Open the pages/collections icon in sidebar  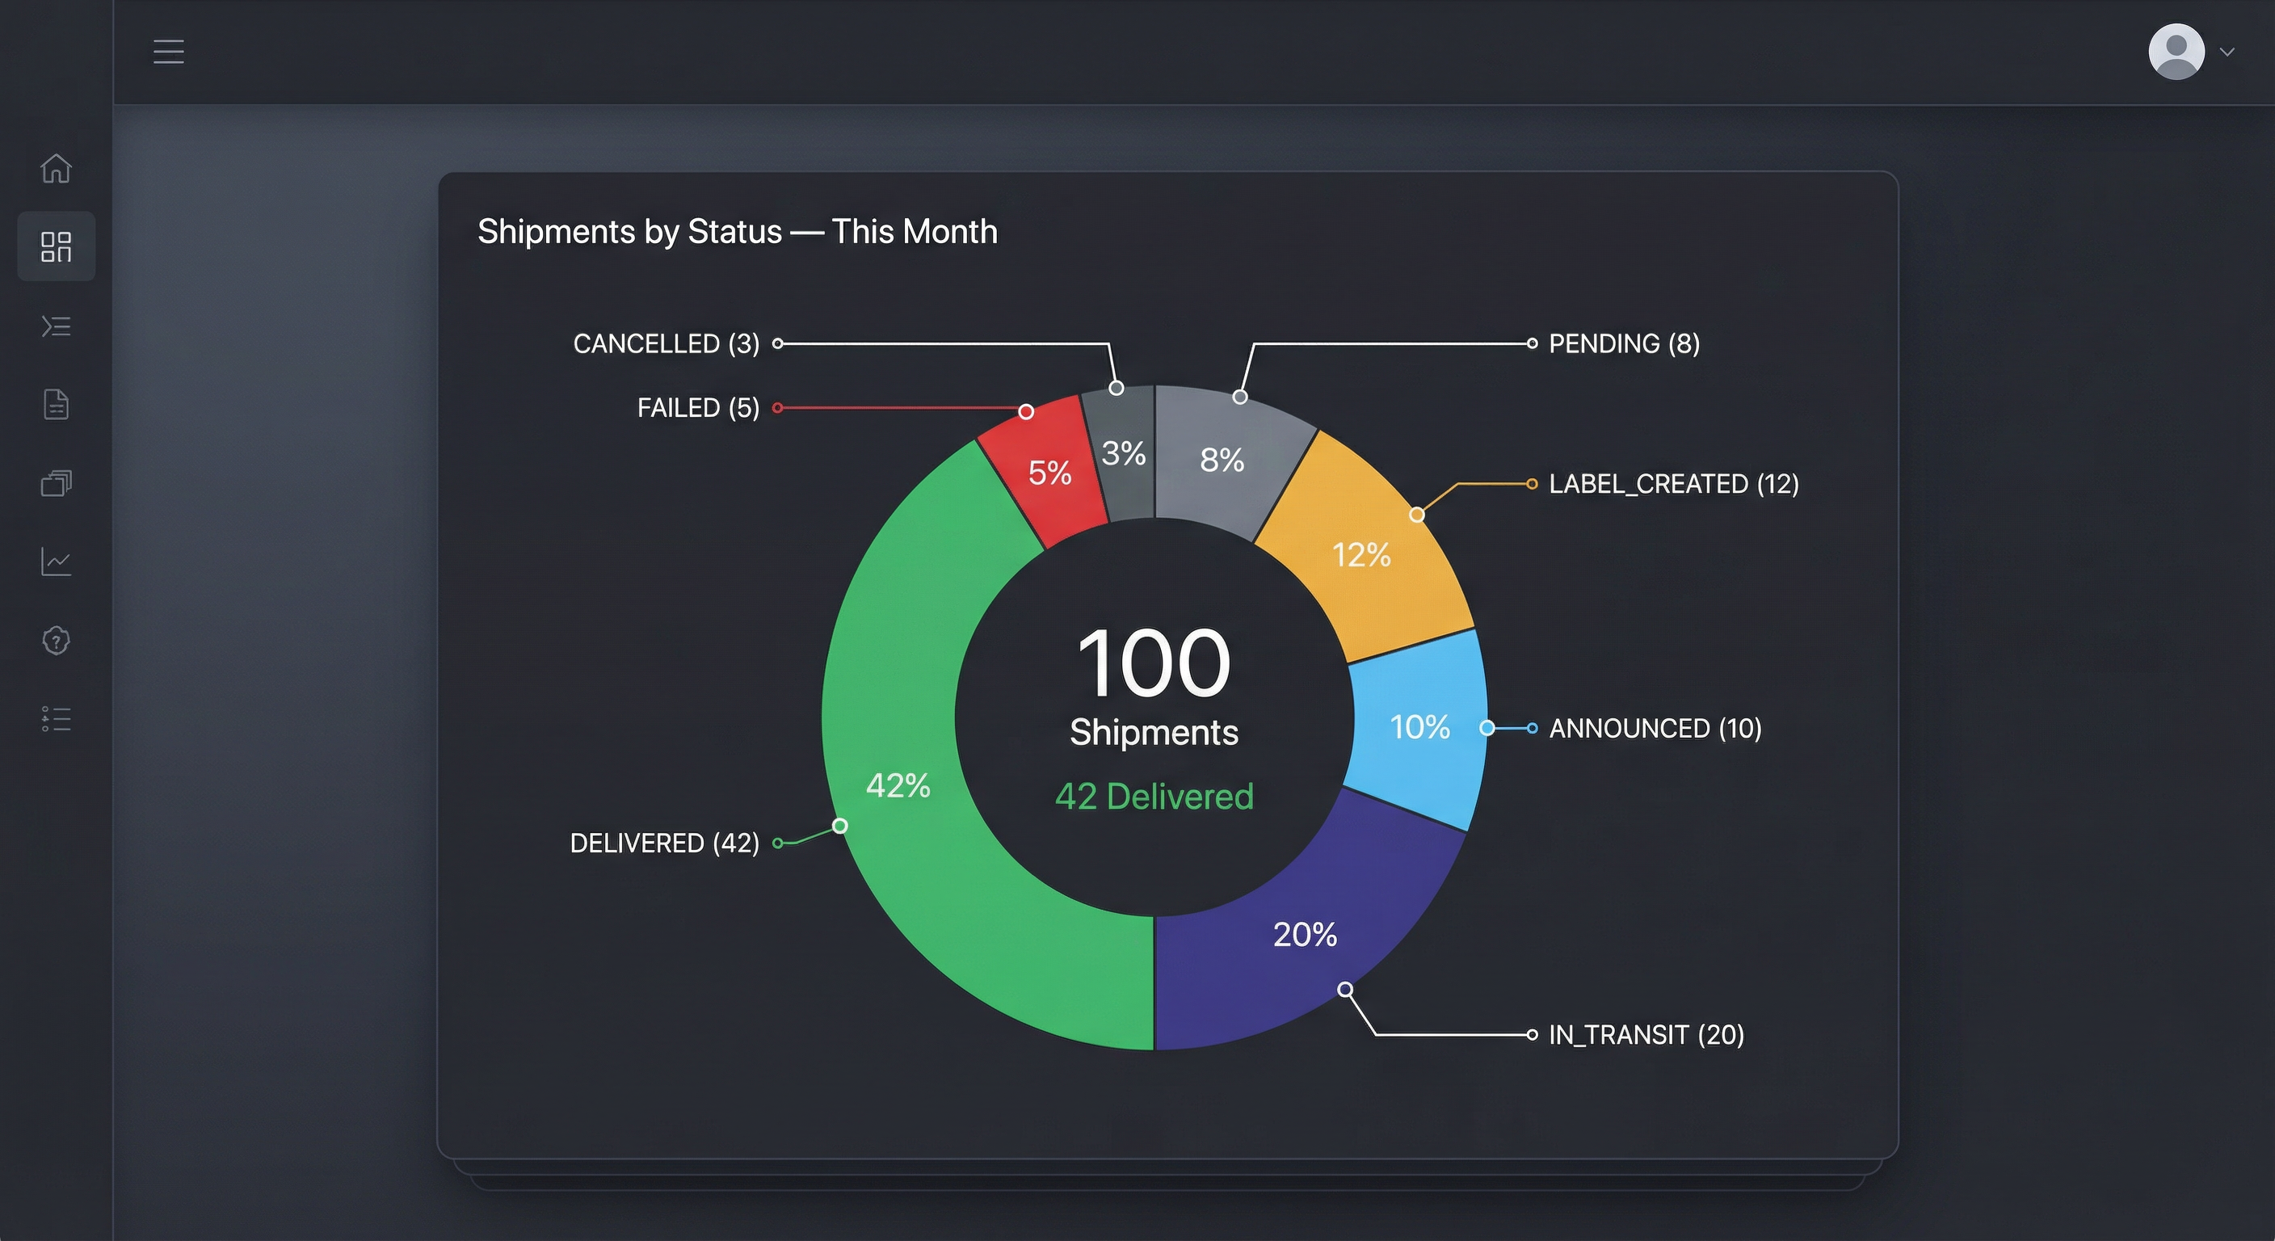56,482
